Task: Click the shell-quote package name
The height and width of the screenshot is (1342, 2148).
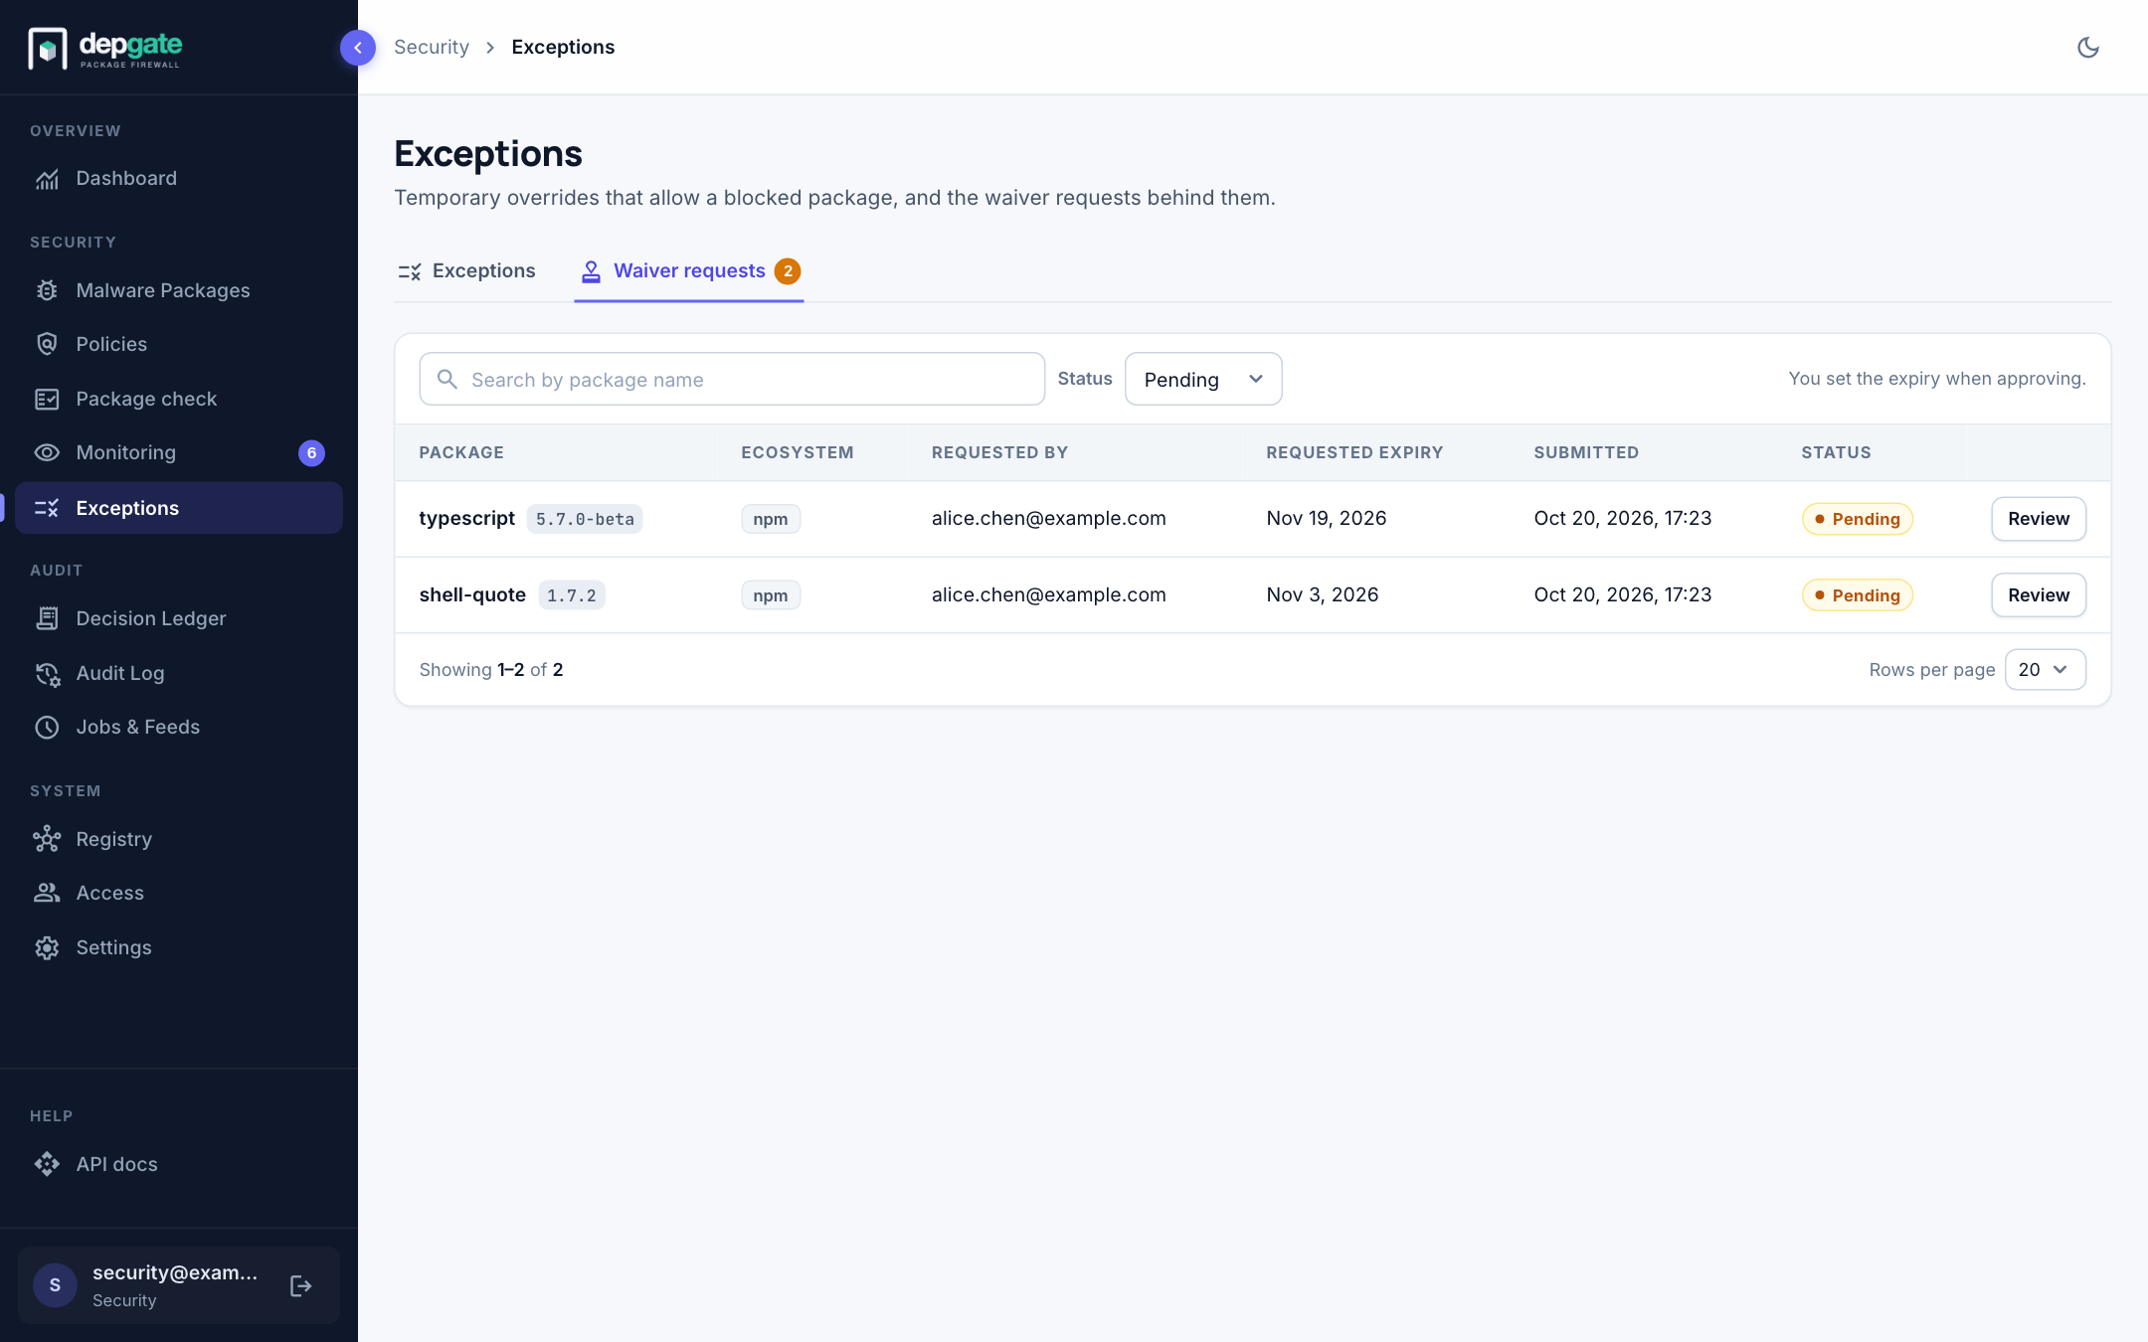Action: tap(472, 594)
